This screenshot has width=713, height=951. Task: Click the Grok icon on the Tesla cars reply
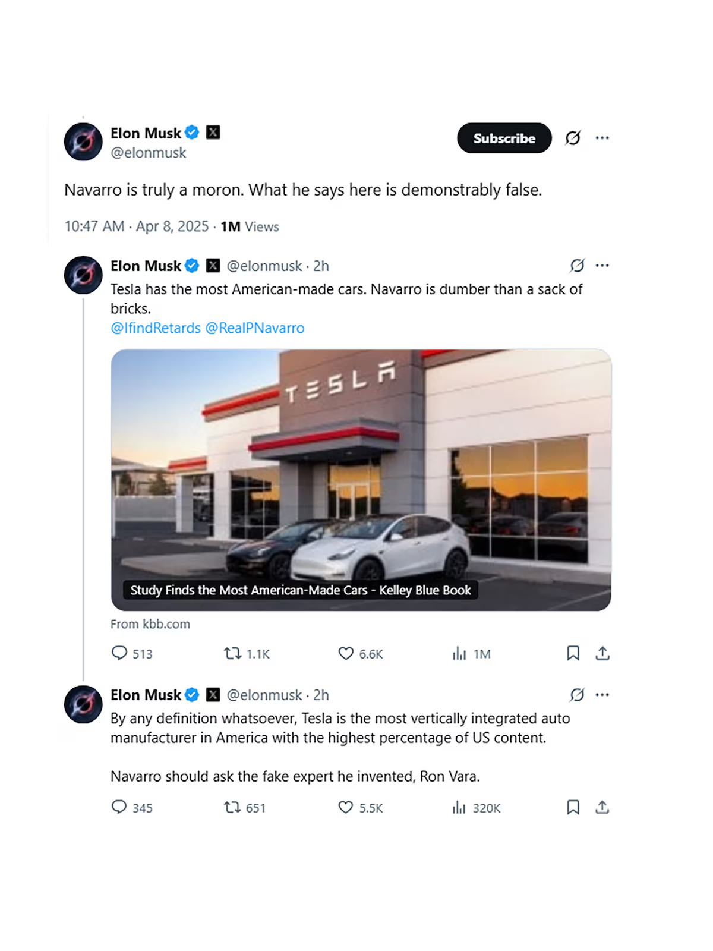click(x=577, y=266)
